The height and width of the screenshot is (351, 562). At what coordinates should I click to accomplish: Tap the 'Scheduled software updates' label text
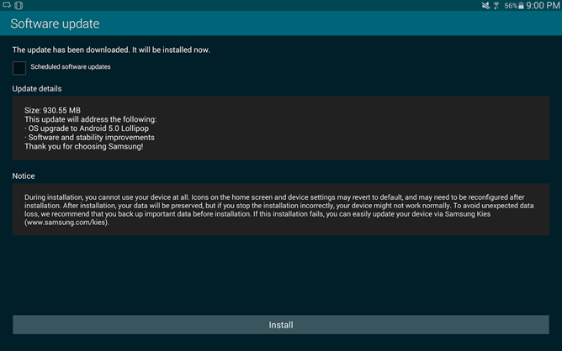tap(71, 67)
